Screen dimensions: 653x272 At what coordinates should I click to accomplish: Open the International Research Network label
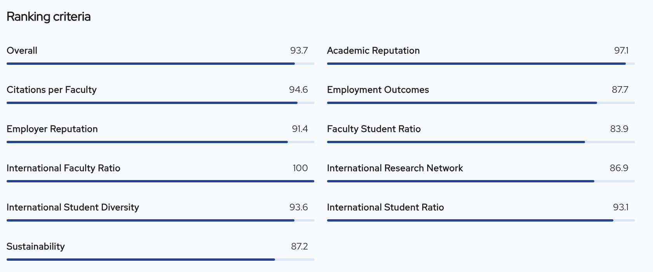tap(395, 168)
